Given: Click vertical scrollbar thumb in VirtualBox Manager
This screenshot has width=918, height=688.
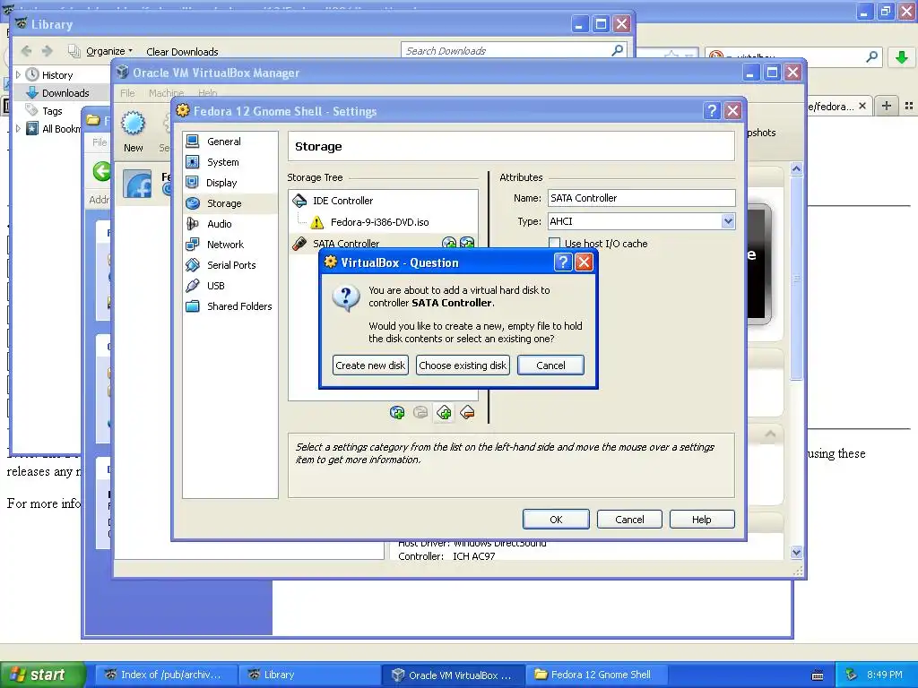Looking at the screenshot, I should 796,279.
